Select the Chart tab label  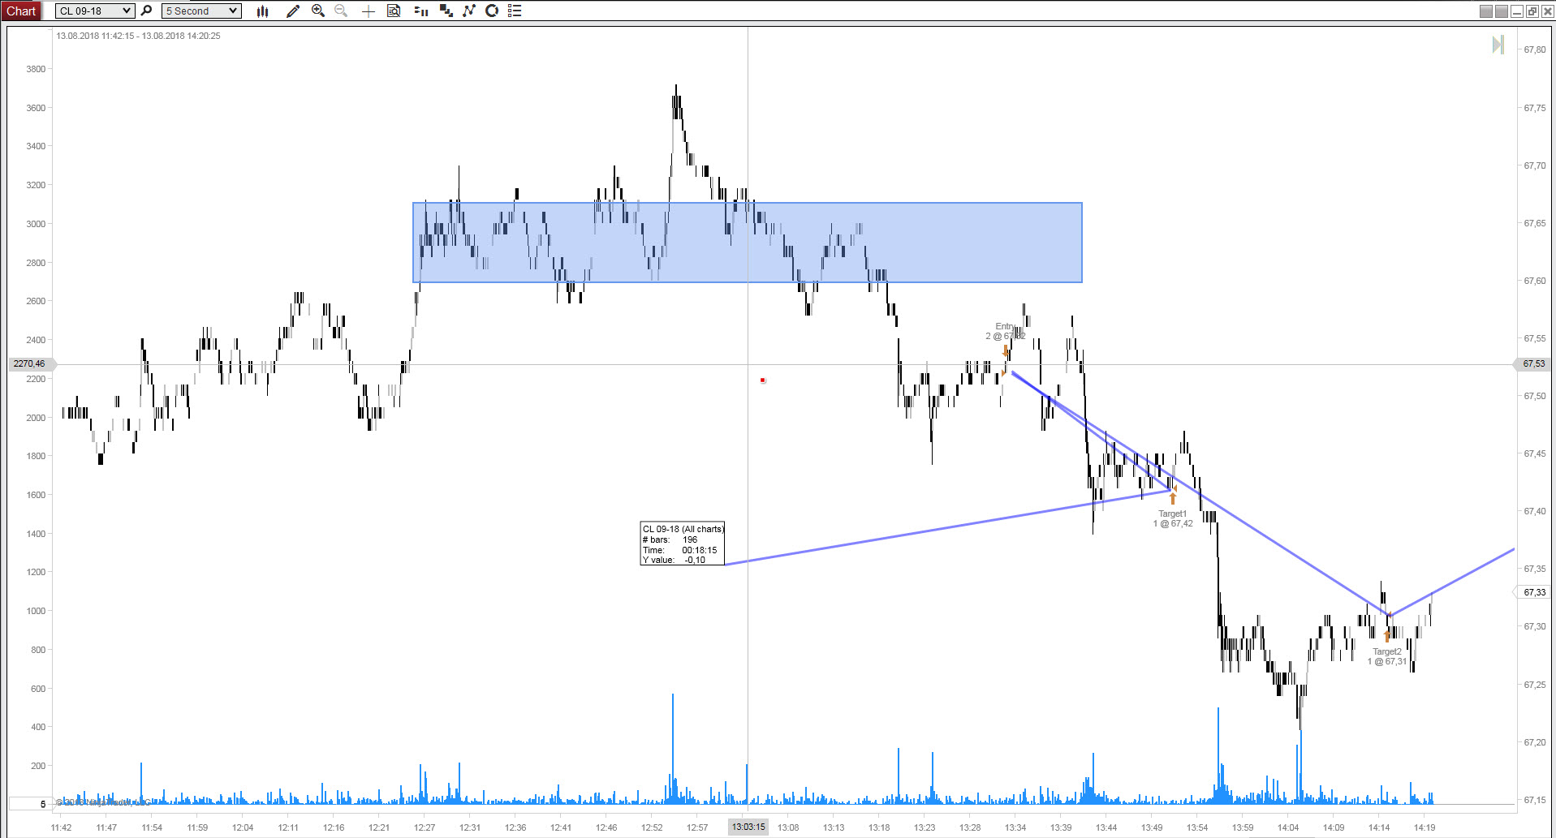click(x=21, y=11)
